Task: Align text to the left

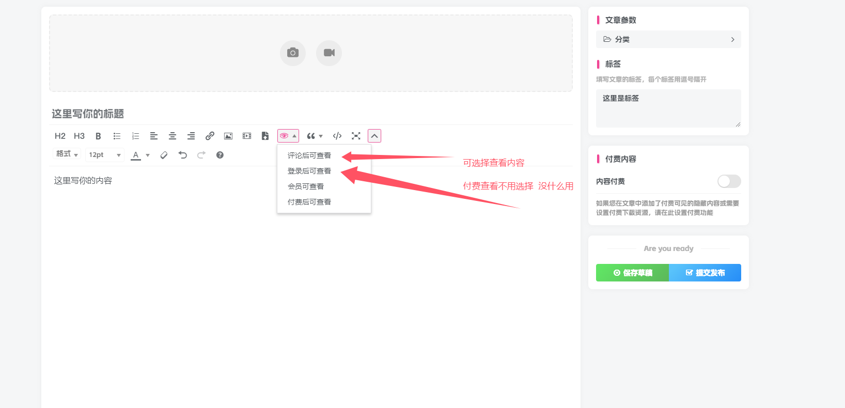Action: (154, 136)
